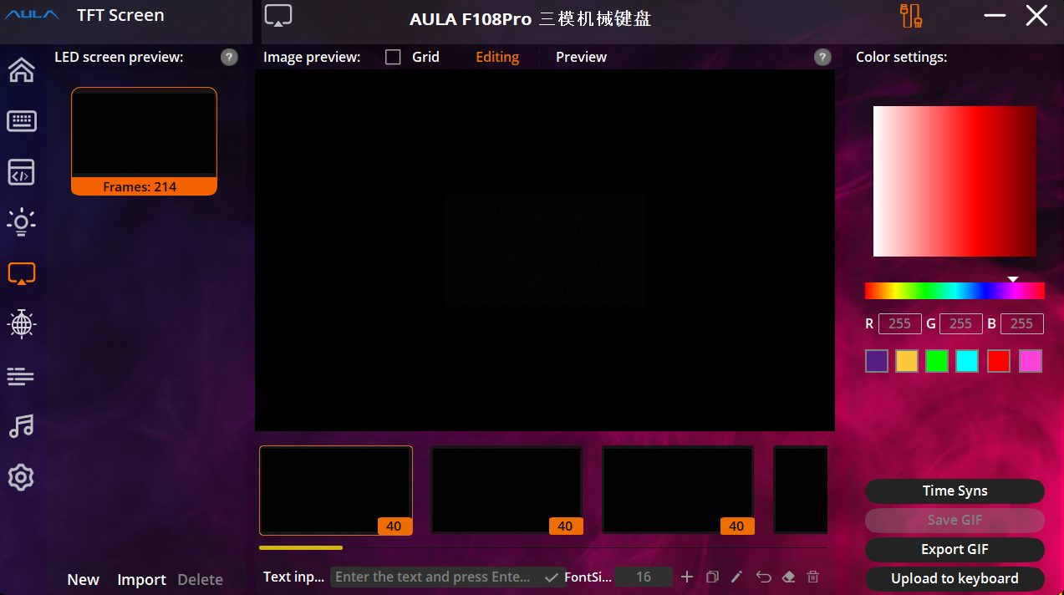Viewport: 1064px width, 595px height.
Task: Confirm text input with the checkmark icon
Action: [x=551, y=577]
